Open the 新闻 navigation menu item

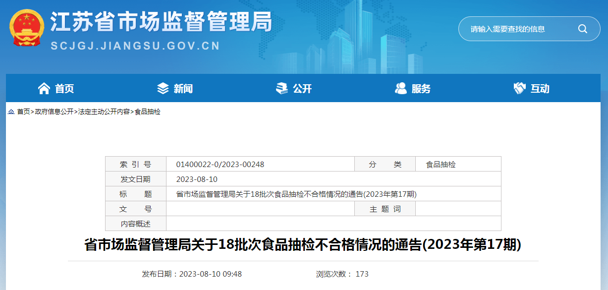[x=183, y=89]
